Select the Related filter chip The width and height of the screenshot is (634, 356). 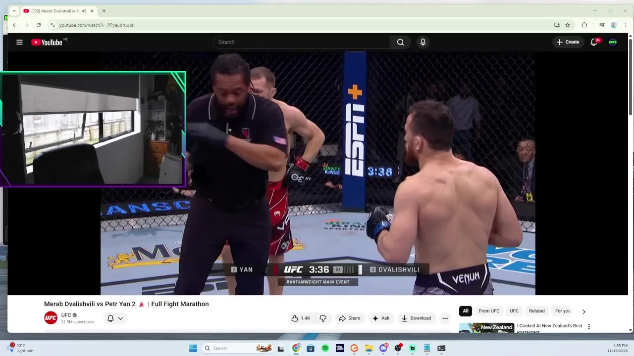pos(536,311)
